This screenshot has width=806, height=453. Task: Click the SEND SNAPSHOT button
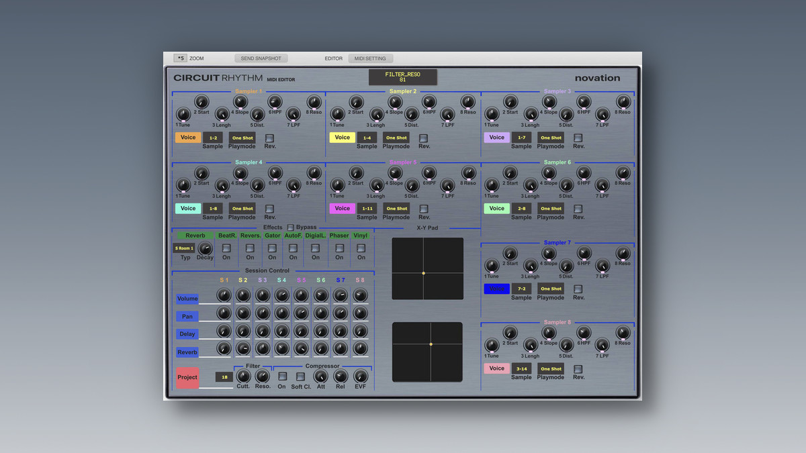tap(261, 58)
